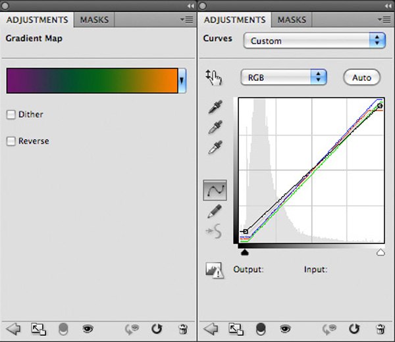This screenshot has width=395, height=342.
Task: Open the gradient picker dropdown arrow
Action: [x=182, y=80]
